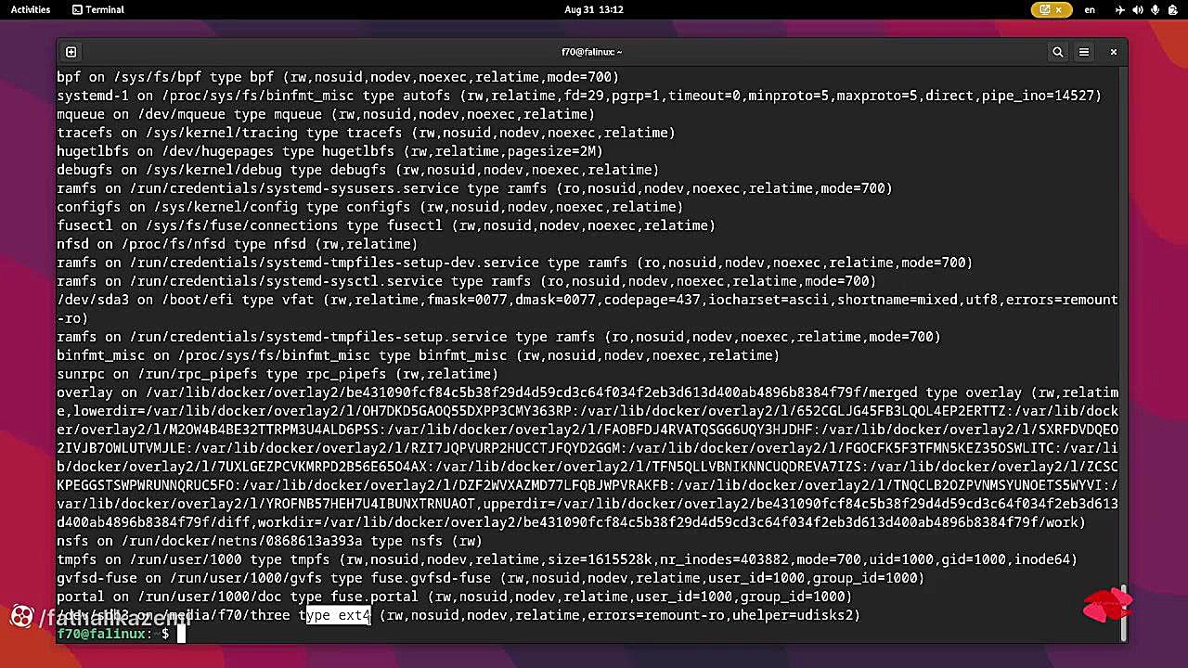Click 'nsfs on /run/docker/netns/0868613a393a' text

point(210,541)
